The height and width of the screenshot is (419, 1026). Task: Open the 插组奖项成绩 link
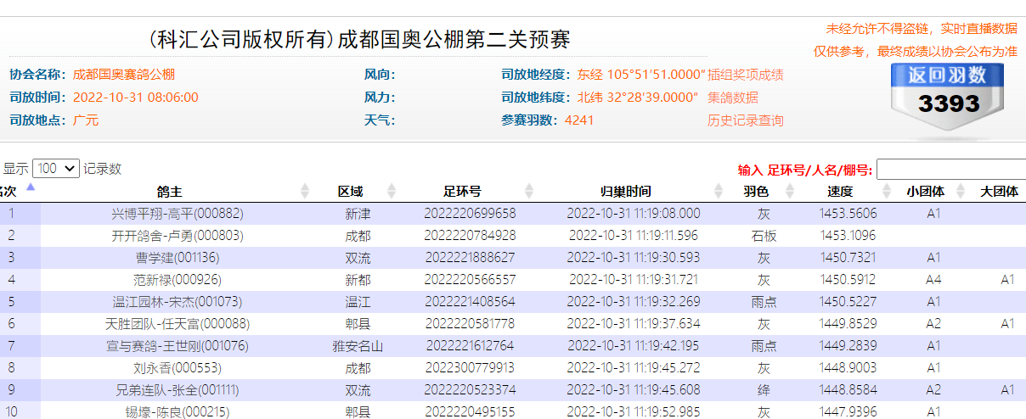(745, 75)
